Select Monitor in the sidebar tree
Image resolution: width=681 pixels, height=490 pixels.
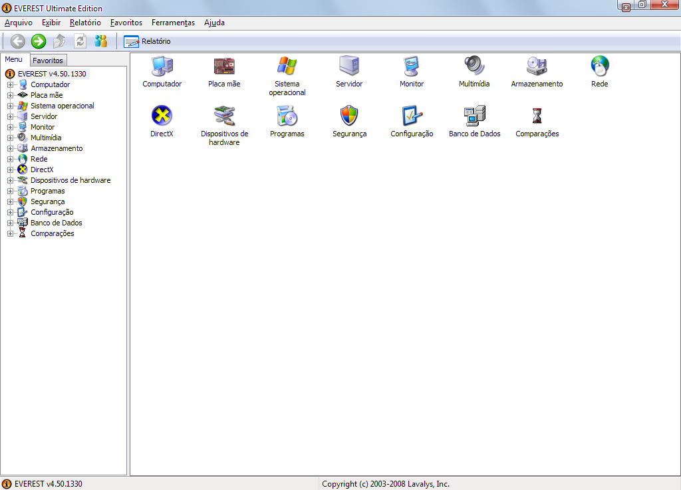click(x=43, y=127)
